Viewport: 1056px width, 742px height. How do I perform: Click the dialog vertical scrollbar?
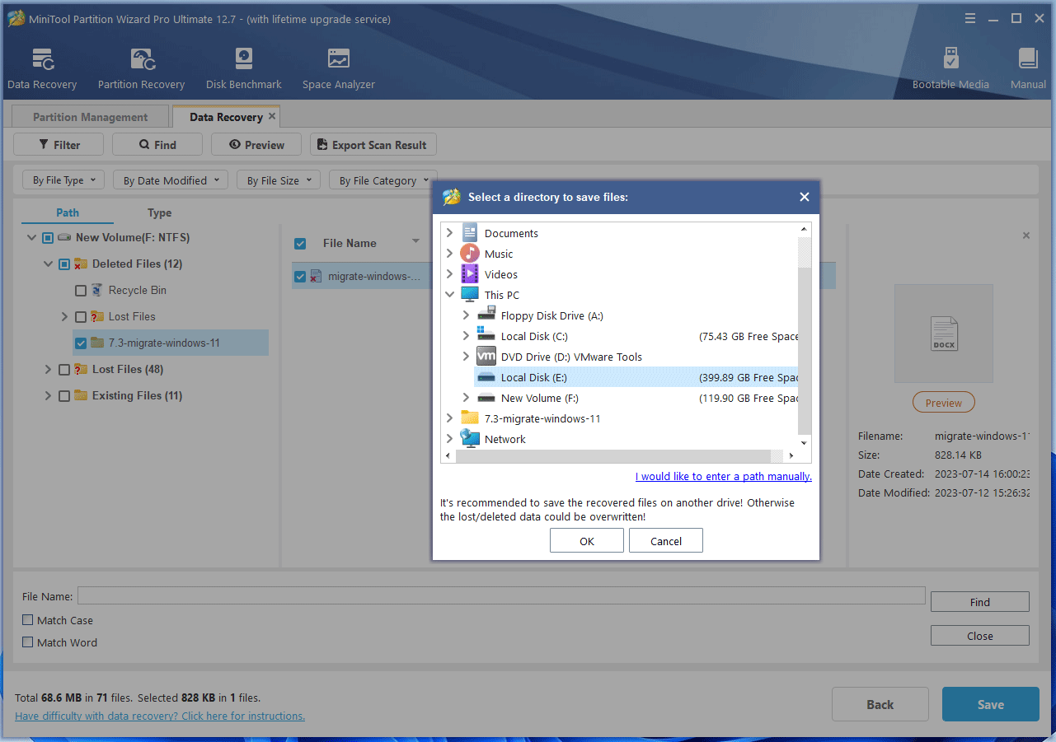pos(805,335)
